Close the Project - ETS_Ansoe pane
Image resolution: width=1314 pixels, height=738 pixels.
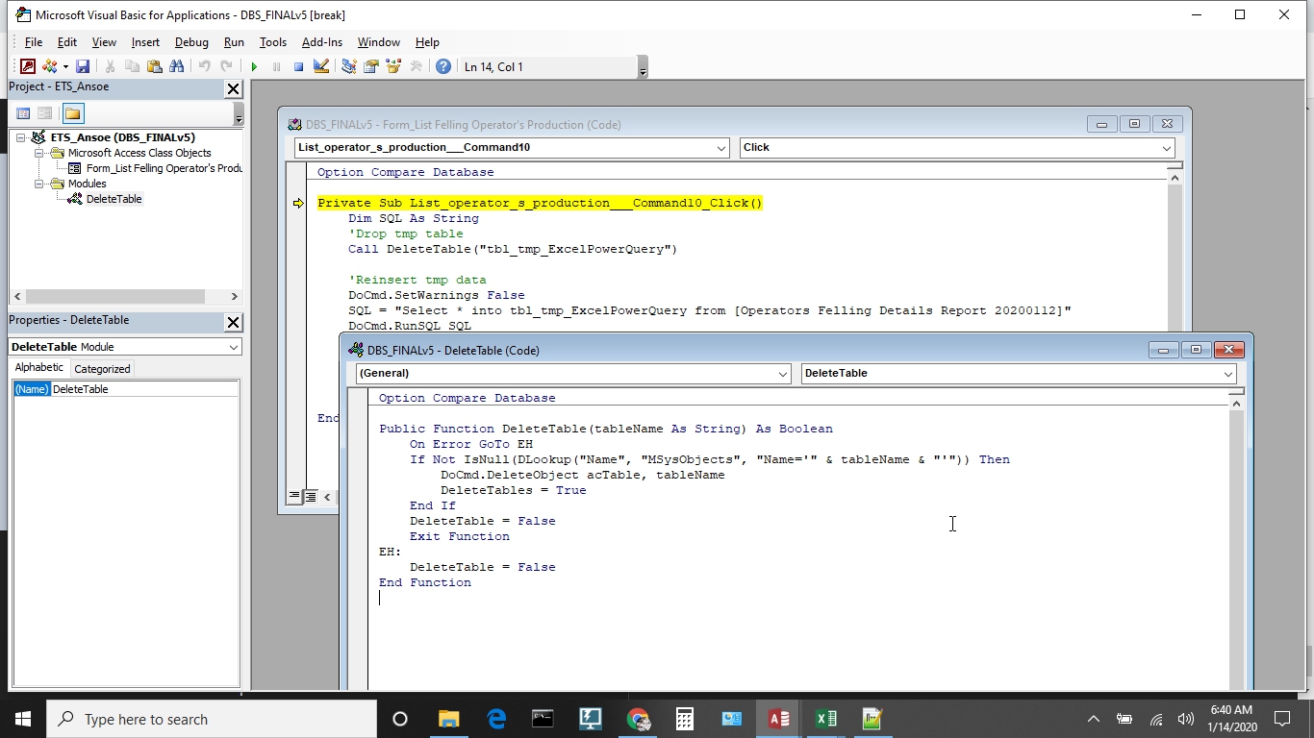[233, 88]
